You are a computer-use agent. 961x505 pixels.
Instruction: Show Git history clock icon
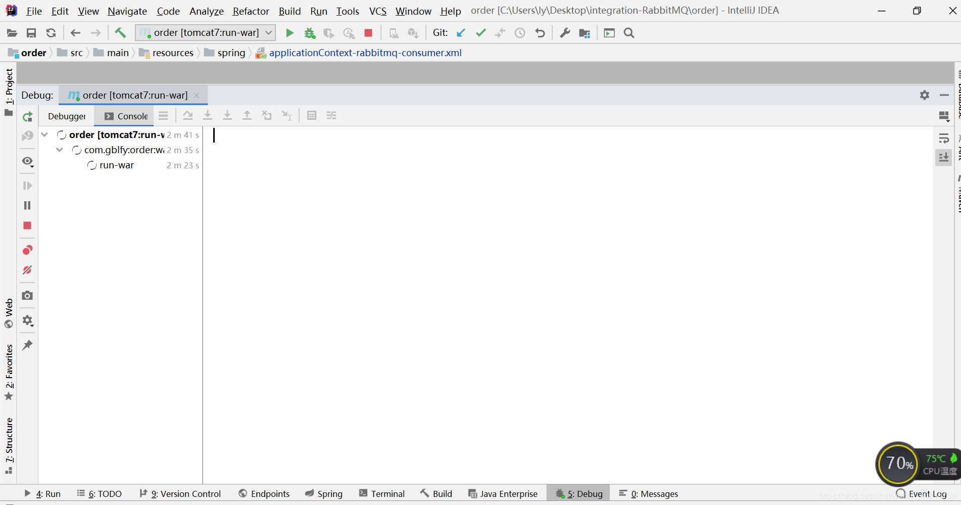520,33
